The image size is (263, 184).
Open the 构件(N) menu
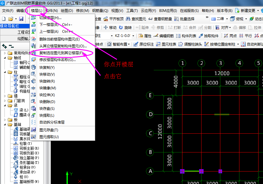coord(51,10)
